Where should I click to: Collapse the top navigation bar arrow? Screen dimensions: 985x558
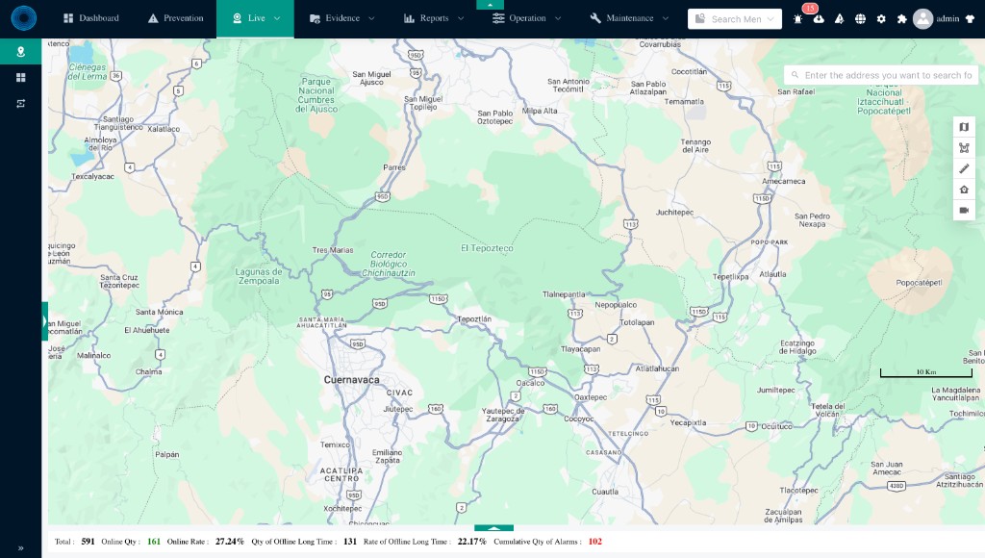point(490,5)
